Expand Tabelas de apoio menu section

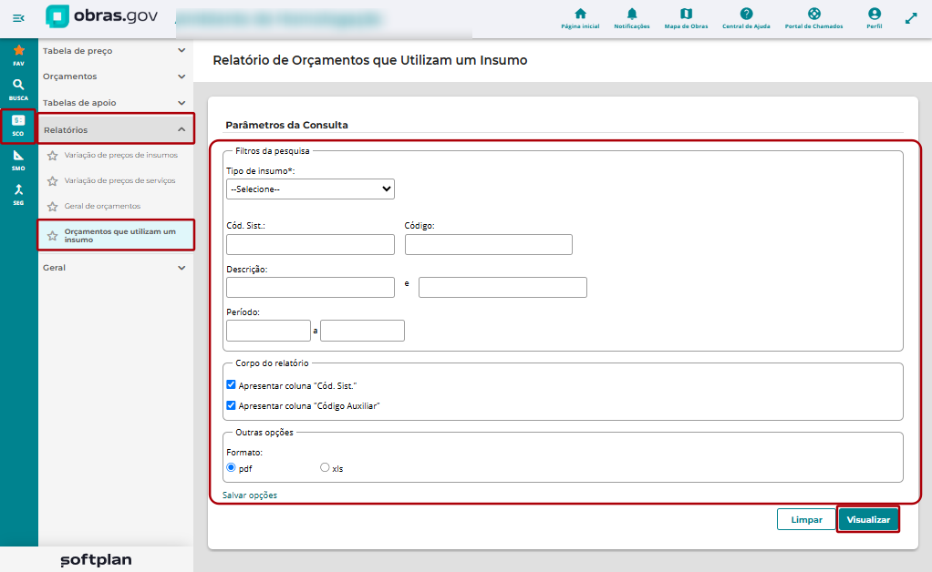pos(114,103)
